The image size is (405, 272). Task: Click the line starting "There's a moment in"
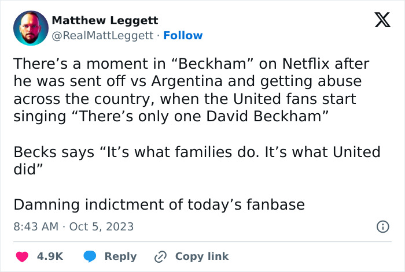point(191,64)
